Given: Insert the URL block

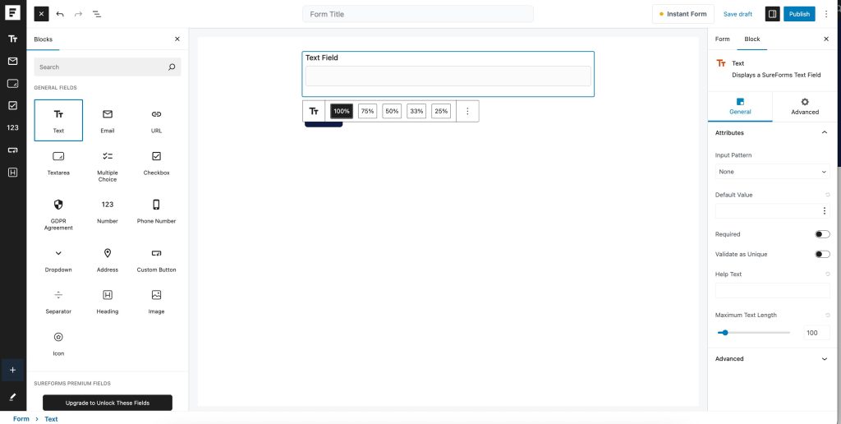Looking at the screenshot, I should (156, 120).
